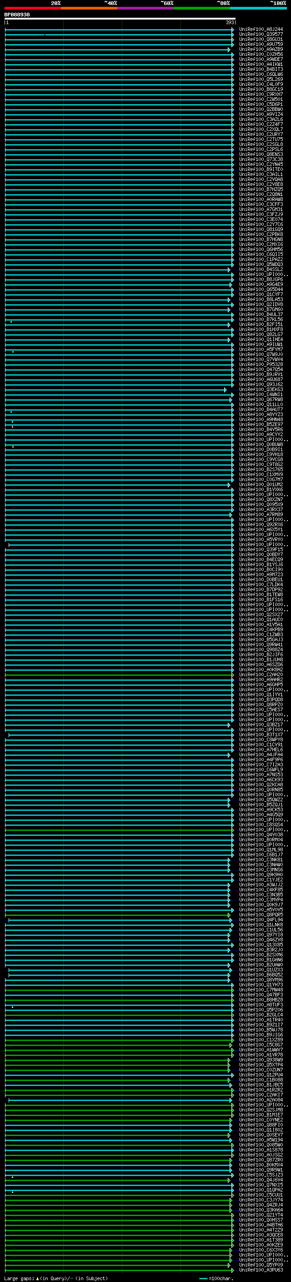The width and height of the screenshot is (291, 1282).
Task: Pick the UniRef100_B7HZQ5 subject label
Action: (x=261, y=189)
